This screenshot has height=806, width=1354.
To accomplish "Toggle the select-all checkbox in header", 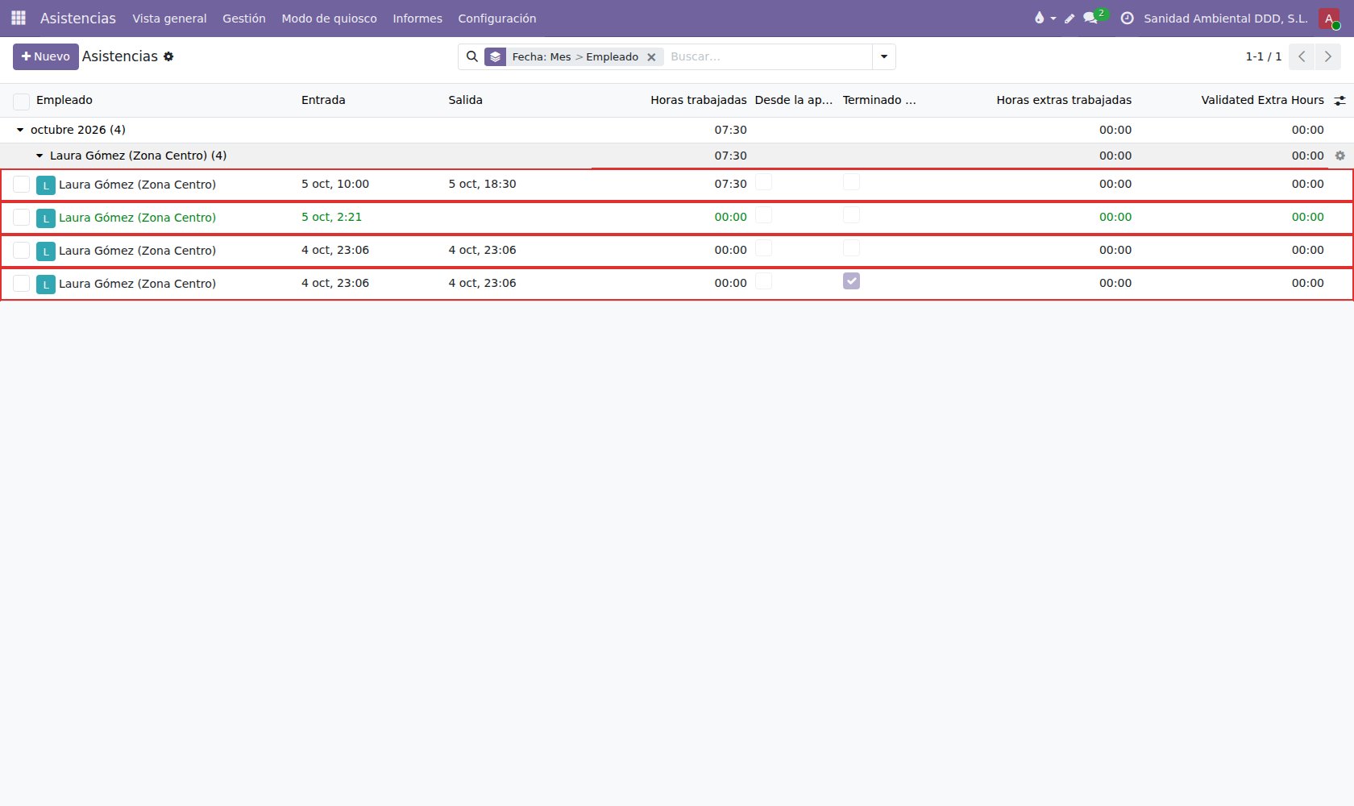I will click(x=22, y=101).
